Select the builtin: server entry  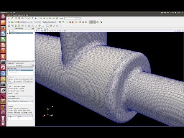coord(12,31)
